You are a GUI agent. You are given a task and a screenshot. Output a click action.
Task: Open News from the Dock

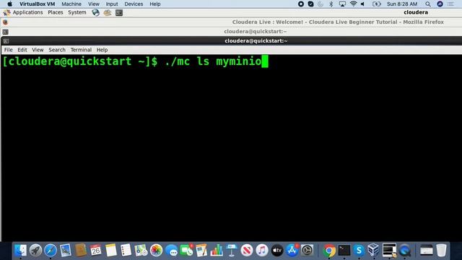(247, 251)
